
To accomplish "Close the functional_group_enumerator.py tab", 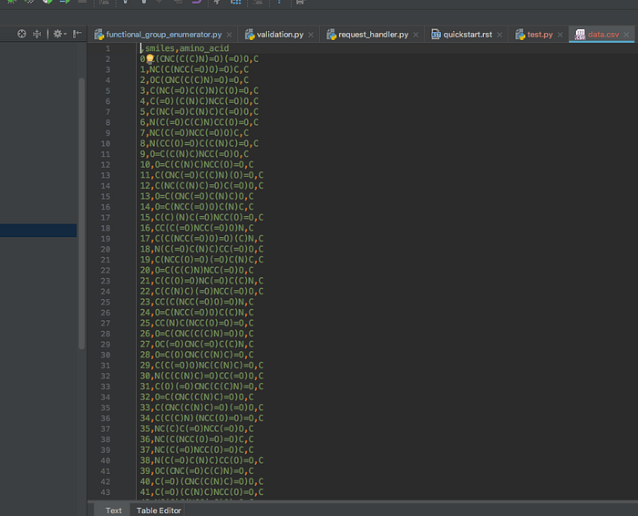I will [230, 35].
